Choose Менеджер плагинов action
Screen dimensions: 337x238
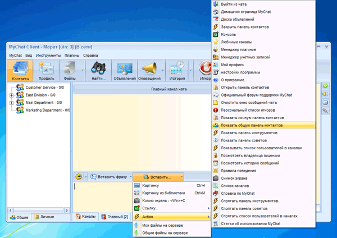click(x=263, y=49)
